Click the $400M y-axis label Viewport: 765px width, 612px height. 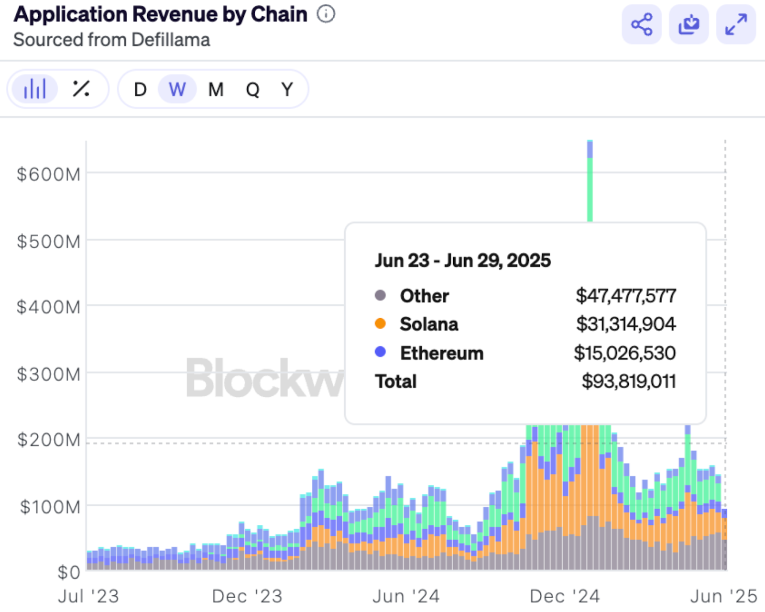click(49, 307)
